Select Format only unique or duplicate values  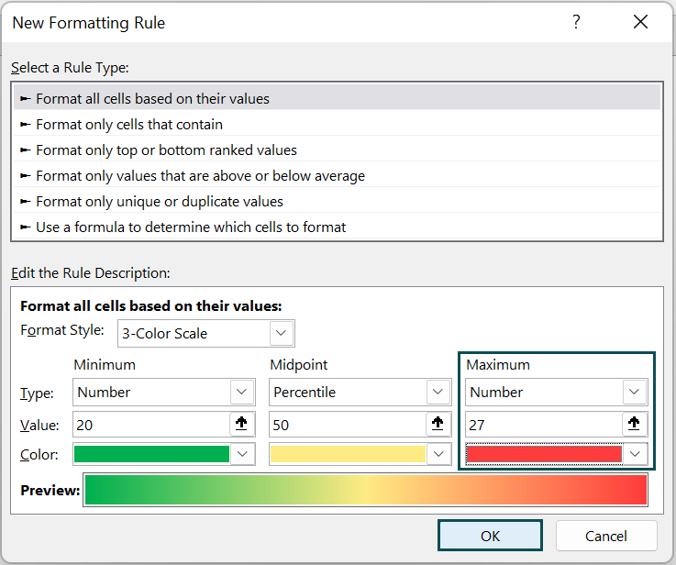337,201
